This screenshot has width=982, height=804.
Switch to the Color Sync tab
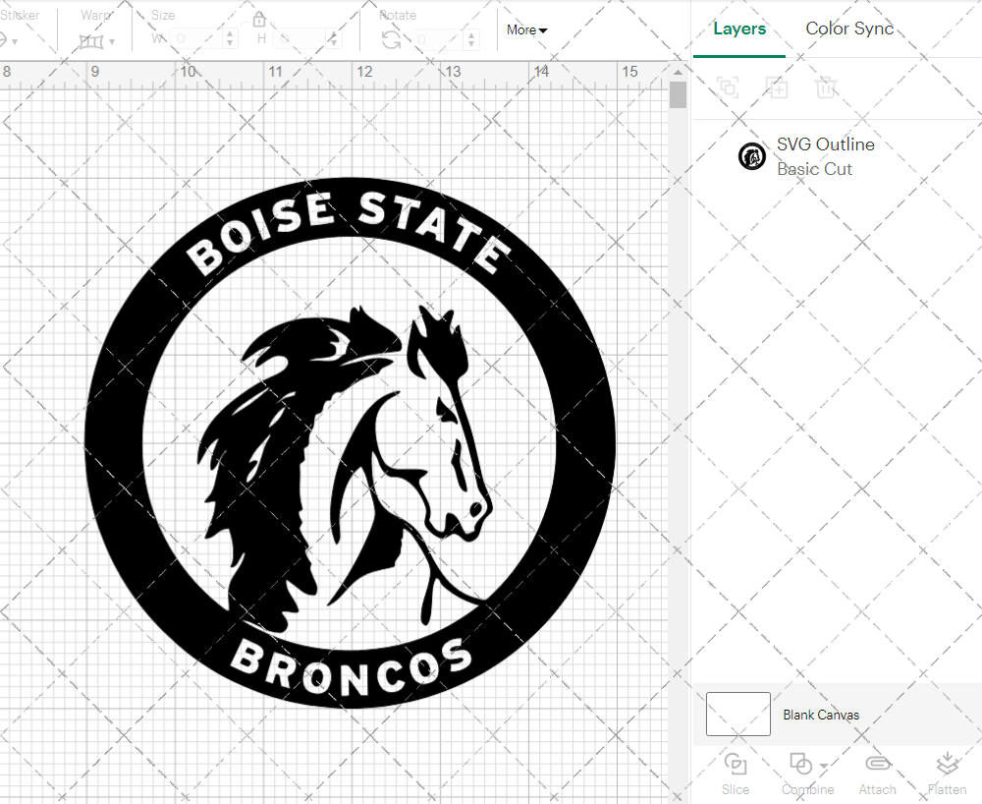[x=848, y=29]
